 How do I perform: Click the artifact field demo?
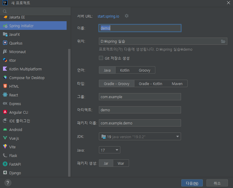(140, 110)
